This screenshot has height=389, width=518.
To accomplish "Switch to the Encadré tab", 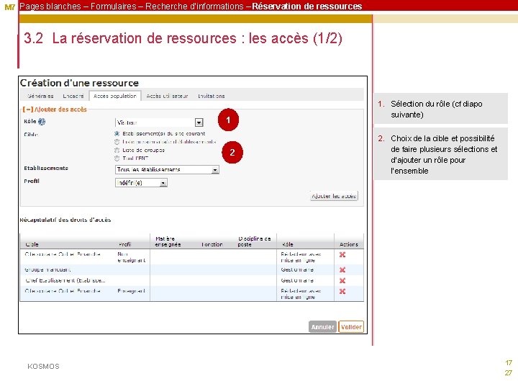I will click(x=73, y=96).
